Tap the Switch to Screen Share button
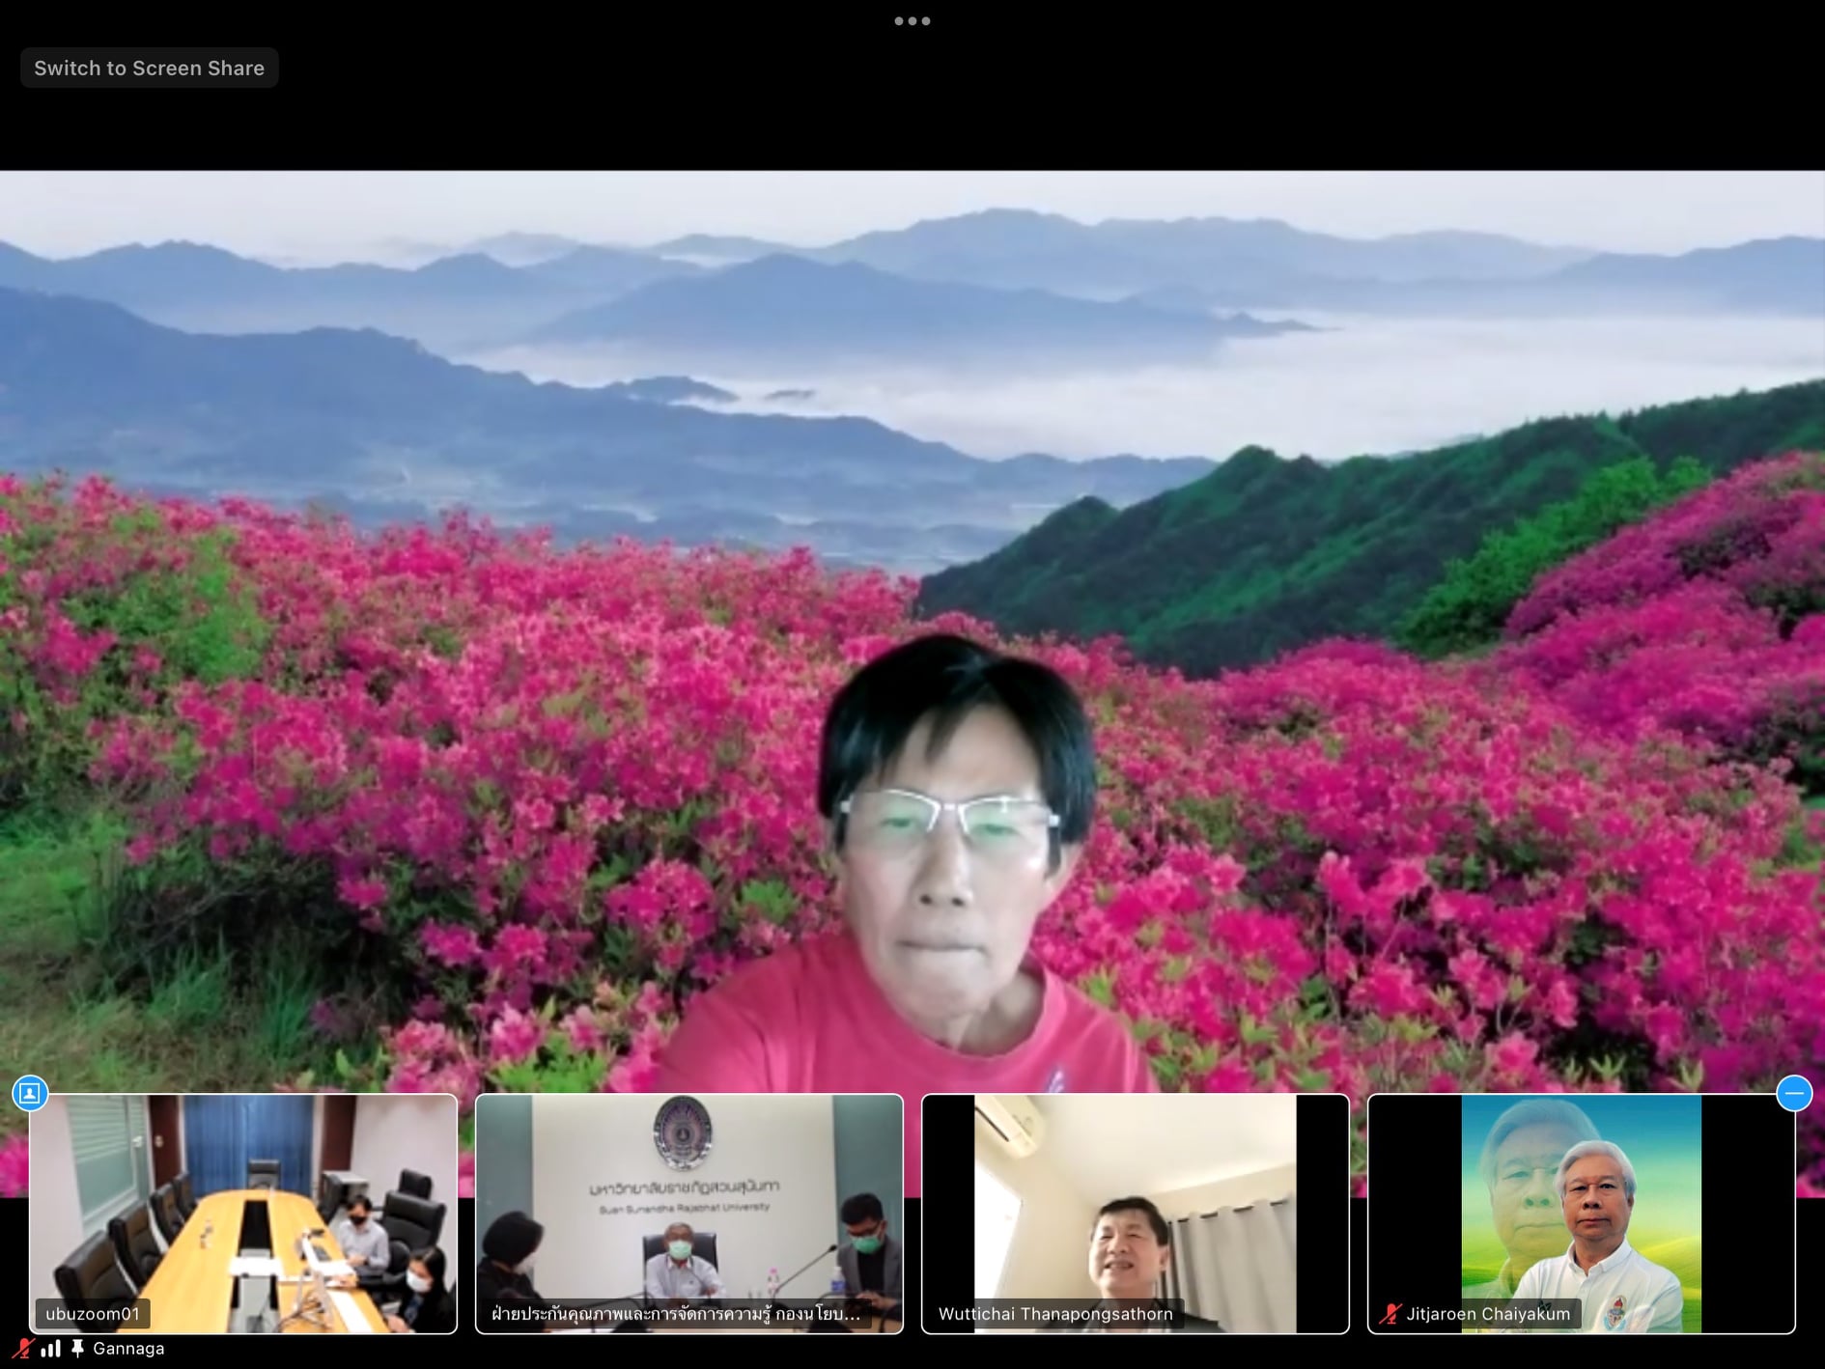 click(149, 69)
